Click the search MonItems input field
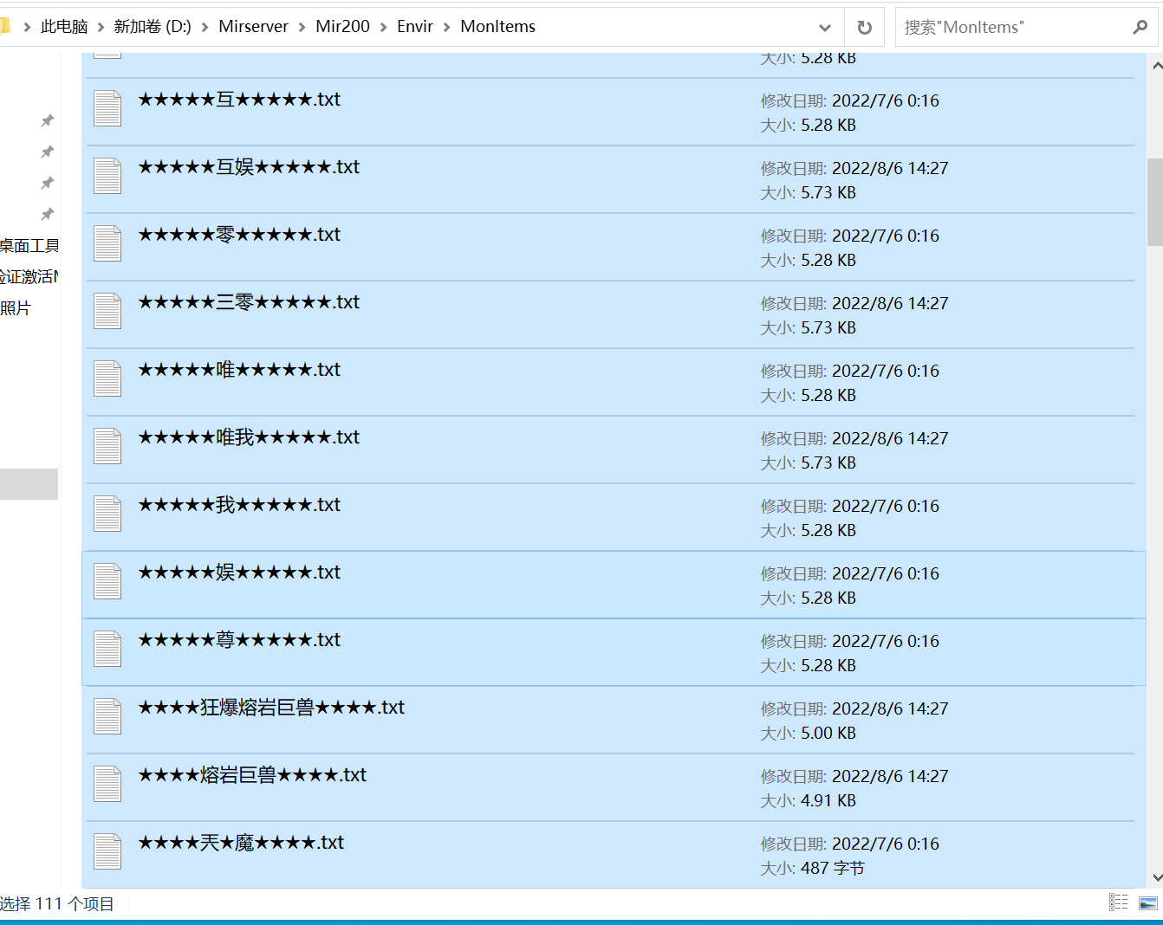The image size is (1163, 925). [1012, 27]
